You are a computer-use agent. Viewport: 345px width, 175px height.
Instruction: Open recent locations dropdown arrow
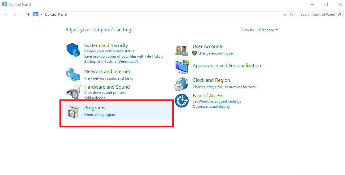pyautogui.click(x=22, y=15)
